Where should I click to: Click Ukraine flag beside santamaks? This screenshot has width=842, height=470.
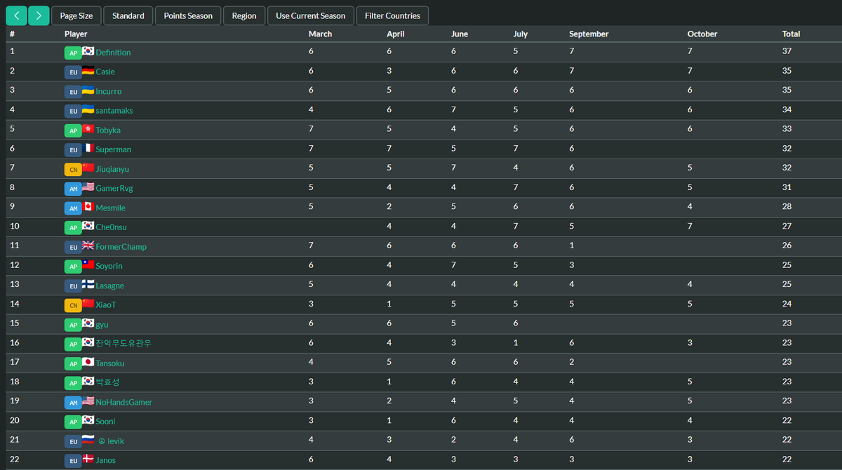(88, 109)
